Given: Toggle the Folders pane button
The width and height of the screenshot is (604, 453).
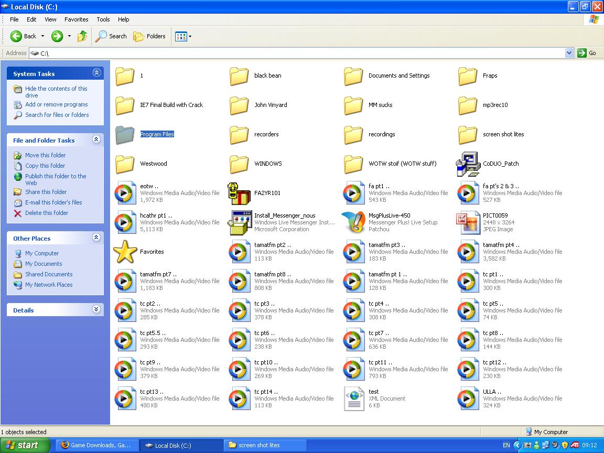Looking at the screenshot, I should [x=149, y=36].
